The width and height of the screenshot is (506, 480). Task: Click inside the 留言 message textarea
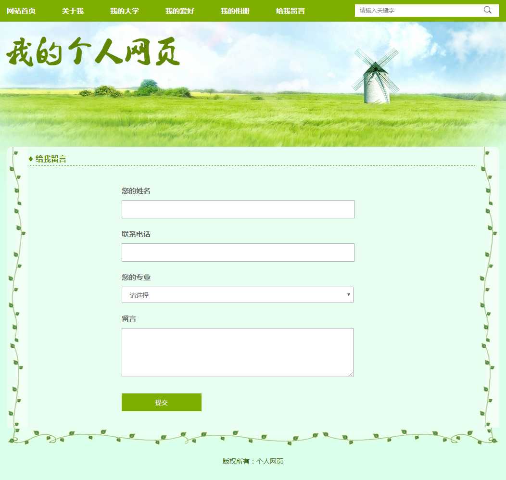coord(237,352)
